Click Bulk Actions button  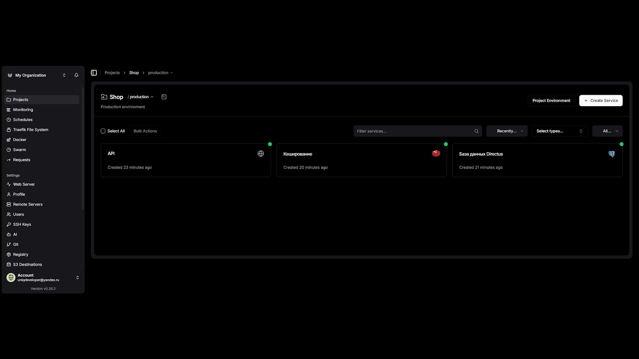[x=145, y=131]
